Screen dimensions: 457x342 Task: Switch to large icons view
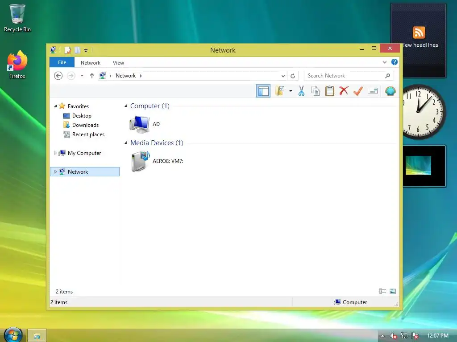pyautogui.click(x=393, y=291)
